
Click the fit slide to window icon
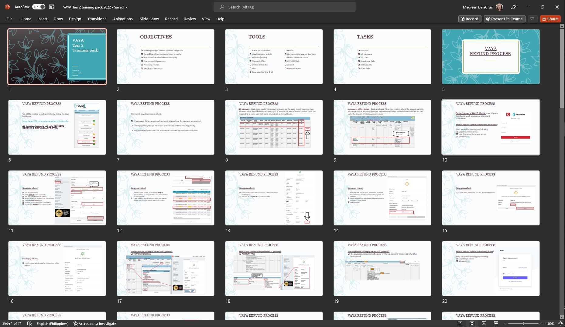pyautogui.click(x=560, y=323)
